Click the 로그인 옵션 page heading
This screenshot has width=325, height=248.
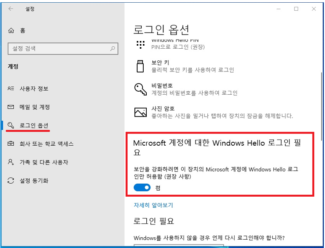pos(161,30)
